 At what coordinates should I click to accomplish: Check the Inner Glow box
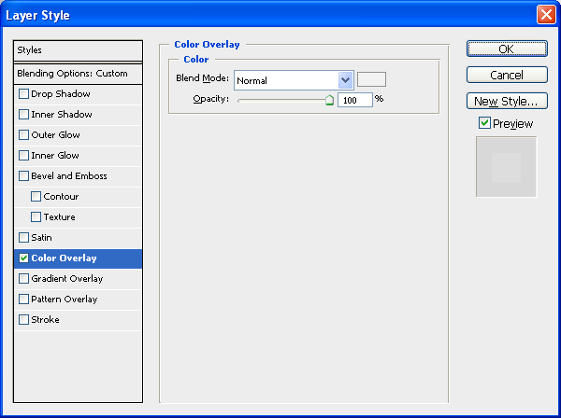click(x=23, y=155)
